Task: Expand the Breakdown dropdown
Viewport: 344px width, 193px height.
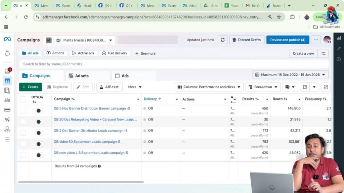Action: point(263,87)
